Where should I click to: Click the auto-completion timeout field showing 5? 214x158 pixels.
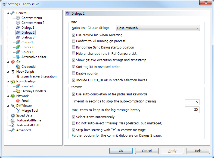192,102
